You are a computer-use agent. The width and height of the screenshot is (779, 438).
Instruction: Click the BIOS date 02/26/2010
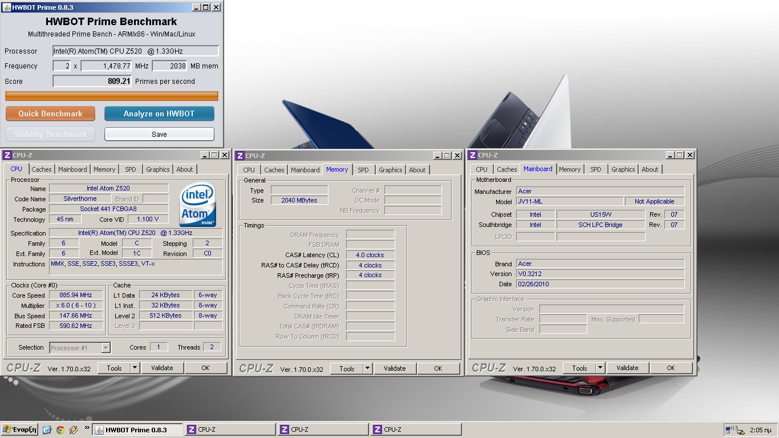(600, 284)
